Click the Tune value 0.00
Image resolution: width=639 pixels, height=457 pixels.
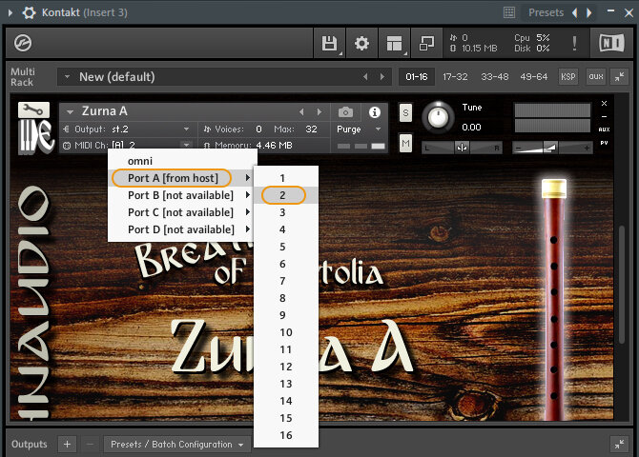click(471, 128)
